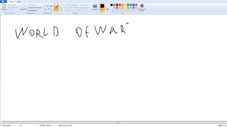Click the Вырезать cut button
The image size is (227, 127).
point(12,5)
